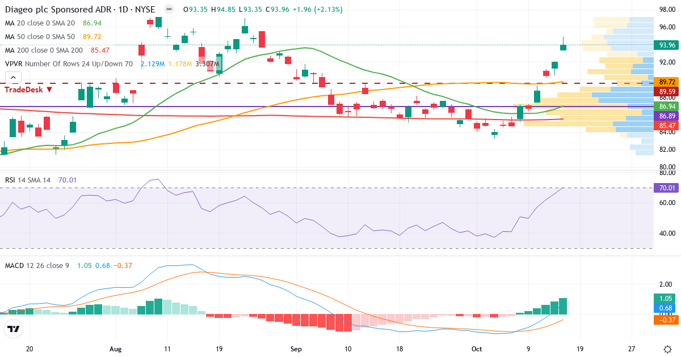681x357 pixels.
Task: Click the blue 0.68 MACD axis label
Action: pos(664,308)
